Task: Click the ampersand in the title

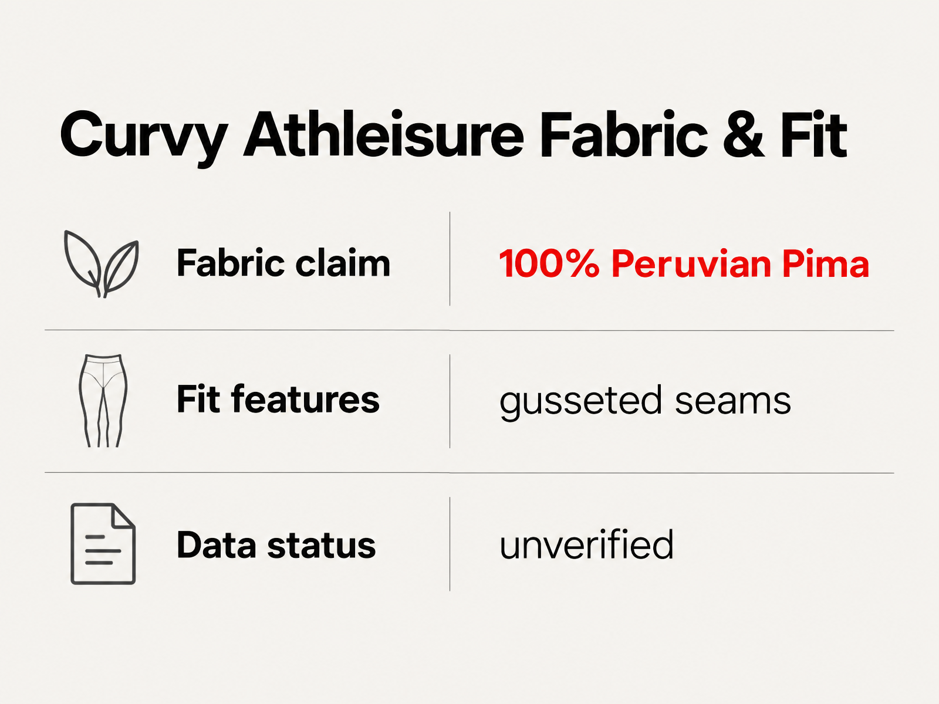Action: (x=744, y=136)
